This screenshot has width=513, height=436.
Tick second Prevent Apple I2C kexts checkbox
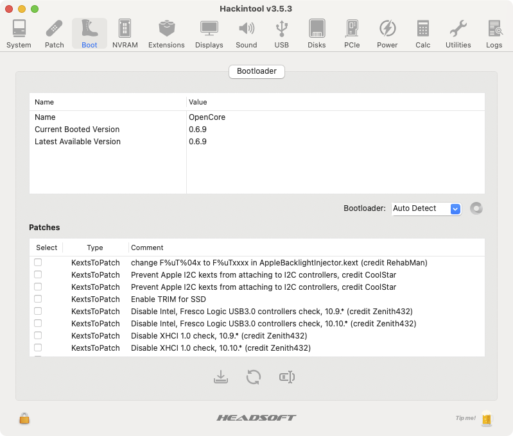(x=38, y=287)
